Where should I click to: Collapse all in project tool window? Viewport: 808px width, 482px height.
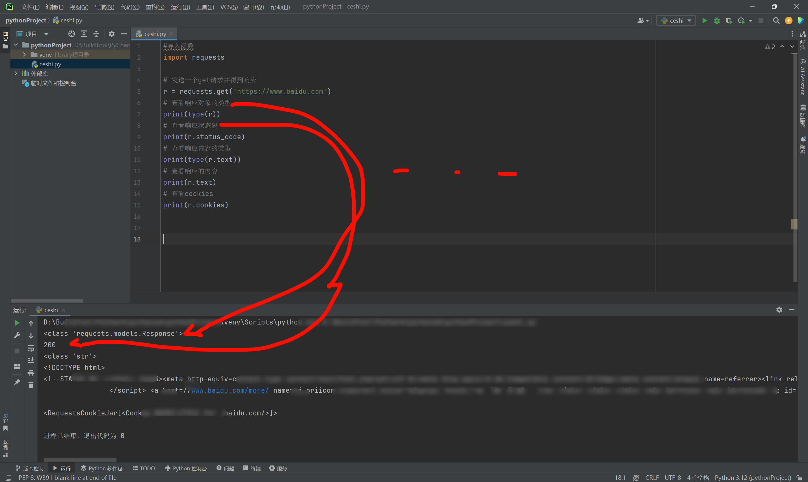pyautogui.click(x=96, y=34)
